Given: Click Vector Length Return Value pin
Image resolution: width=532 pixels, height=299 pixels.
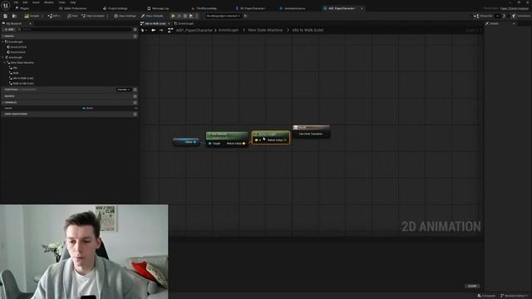Looking at the screenshot, I should (x=284, y=140).
